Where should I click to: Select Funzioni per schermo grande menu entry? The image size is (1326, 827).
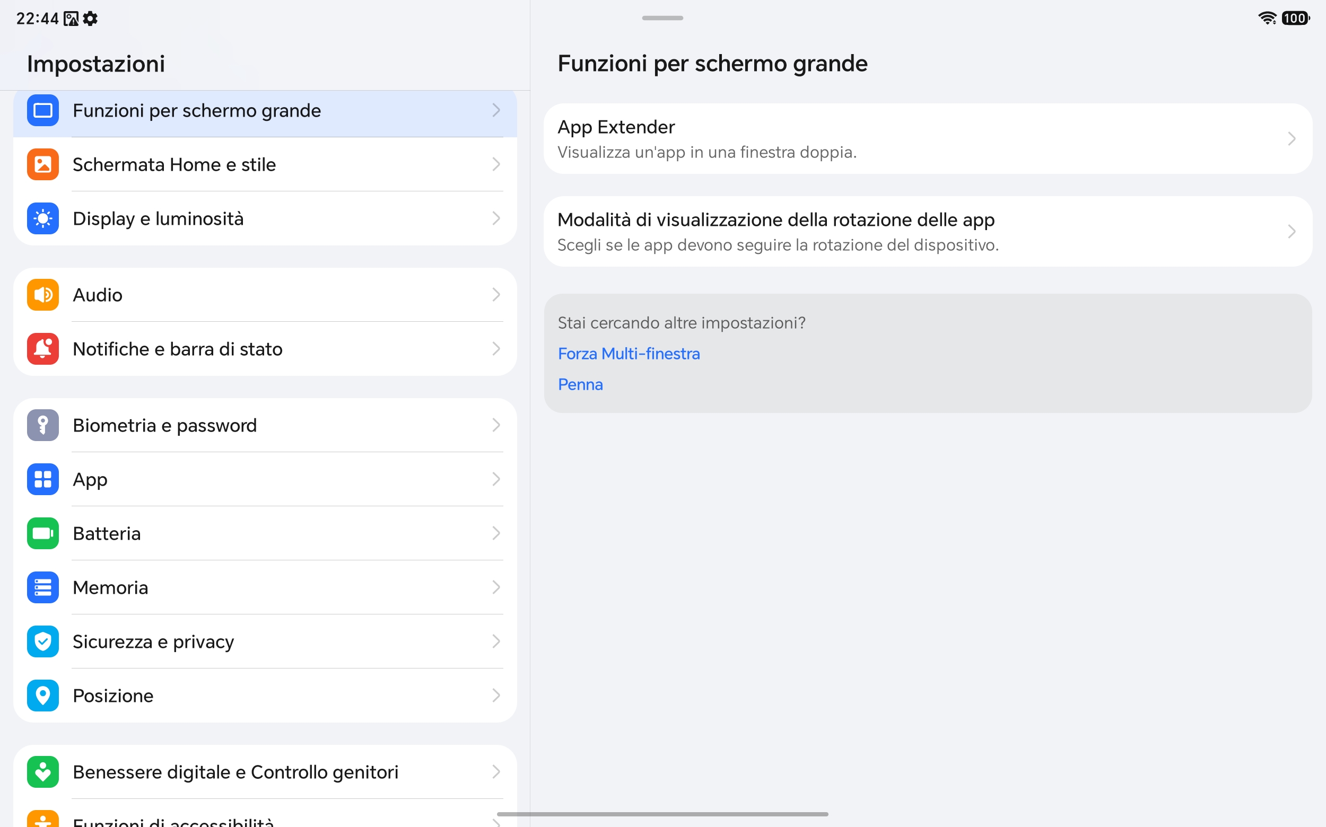(x=265, y=110)
